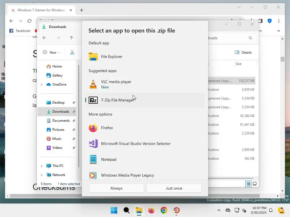The image size is (290, 217).
Task: Switch Explorer to details list view
Action: [248, 184]
